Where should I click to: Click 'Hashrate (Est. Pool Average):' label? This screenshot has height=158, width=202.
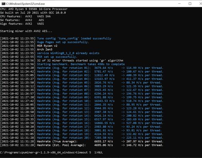pyautogui.click(x=61, y=145)
